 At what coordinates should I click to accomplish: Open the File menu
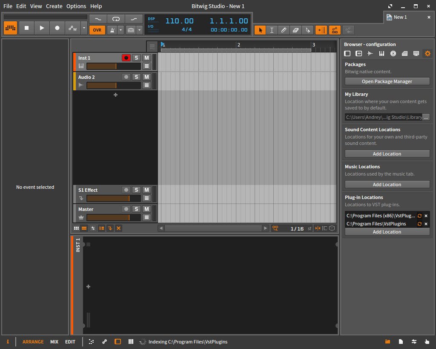[x=8, y=6]
